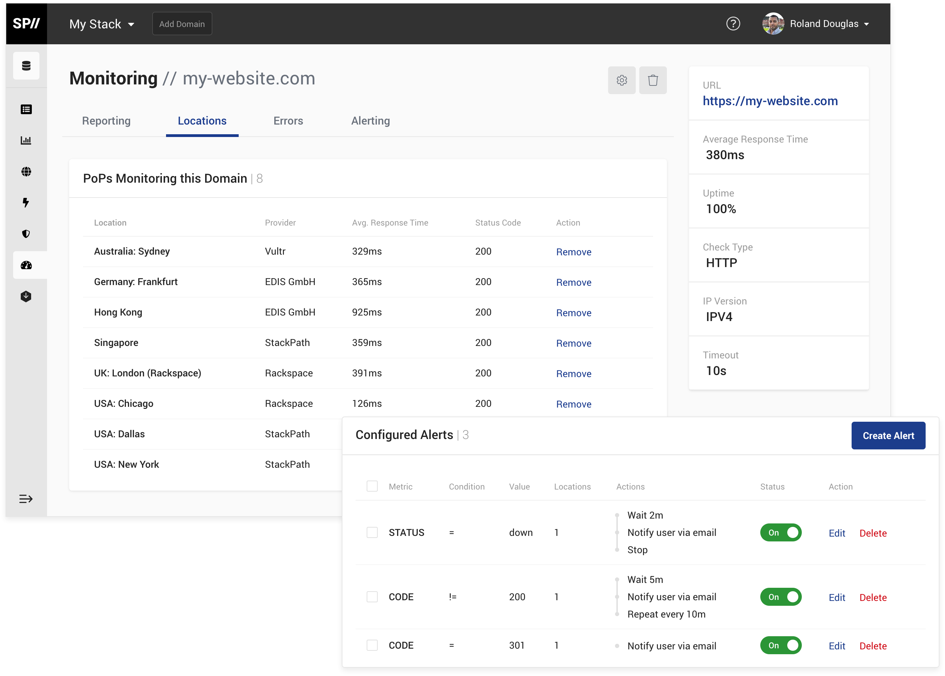The width and height of the screenshot is (945, 676).
Task: Select the Errors tab
Action: tap(287, 121)
